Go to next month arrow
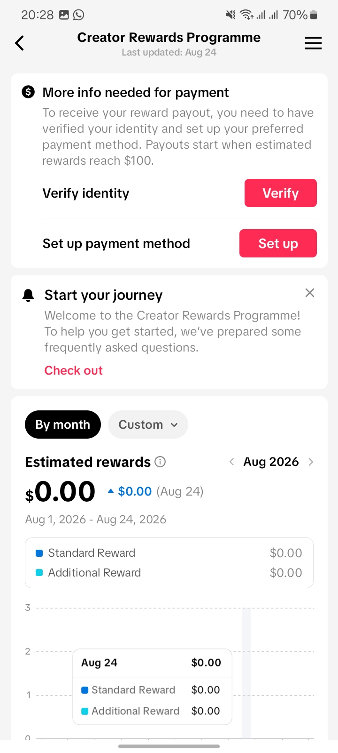338x753 pixels. [x=311, y=462]
